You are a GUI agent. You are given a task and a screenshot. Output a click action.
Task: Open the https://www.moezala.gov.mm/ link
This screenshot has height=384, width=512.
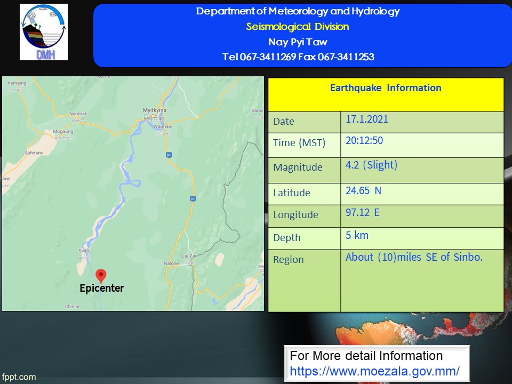point(374,371)
